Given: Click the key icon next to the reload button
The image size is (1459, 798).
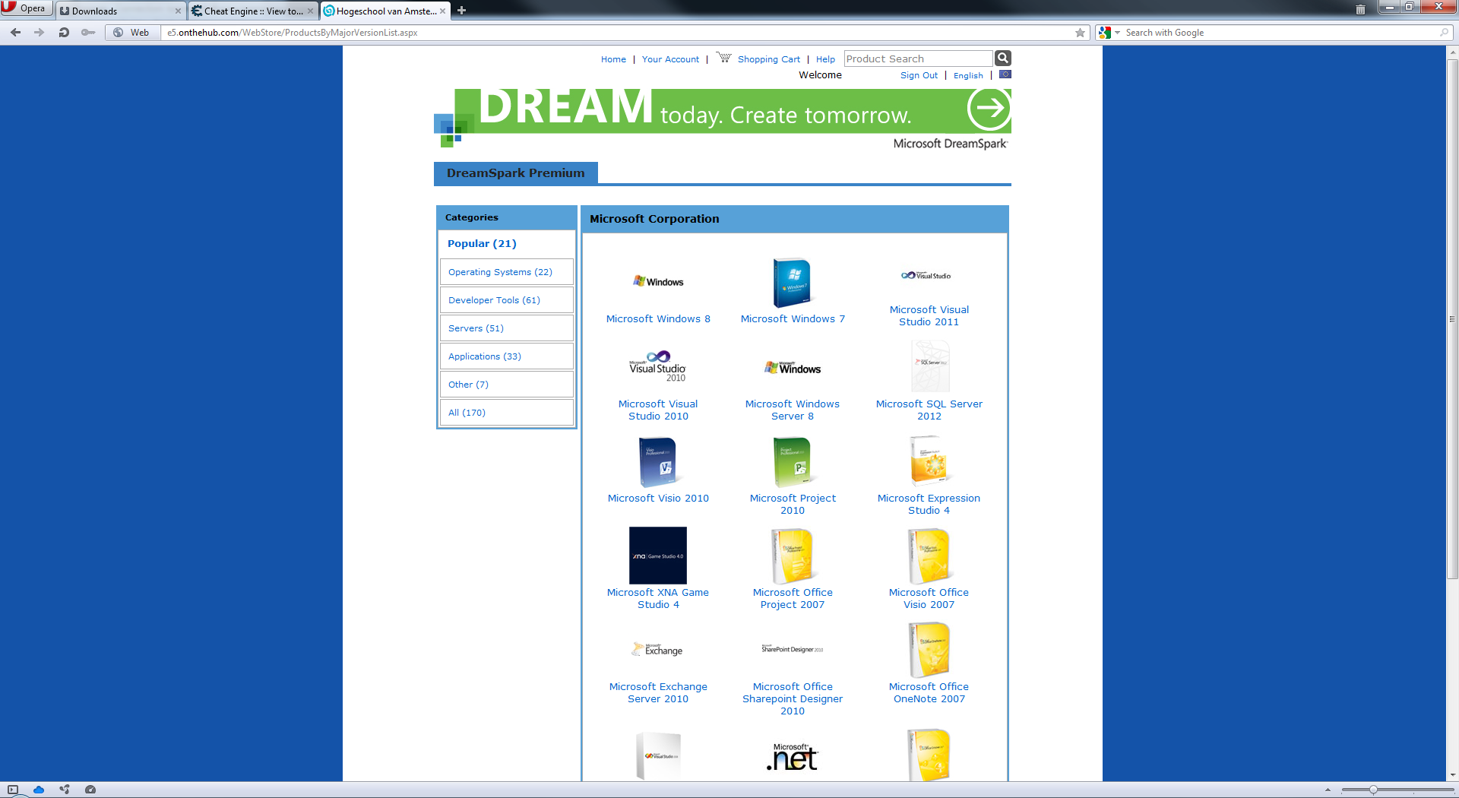Looking at the screenshot, I should pyautogui.click(x=88, y=33).
